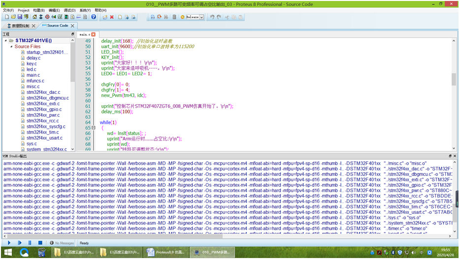Click the Step simulation button

point(20,243)
